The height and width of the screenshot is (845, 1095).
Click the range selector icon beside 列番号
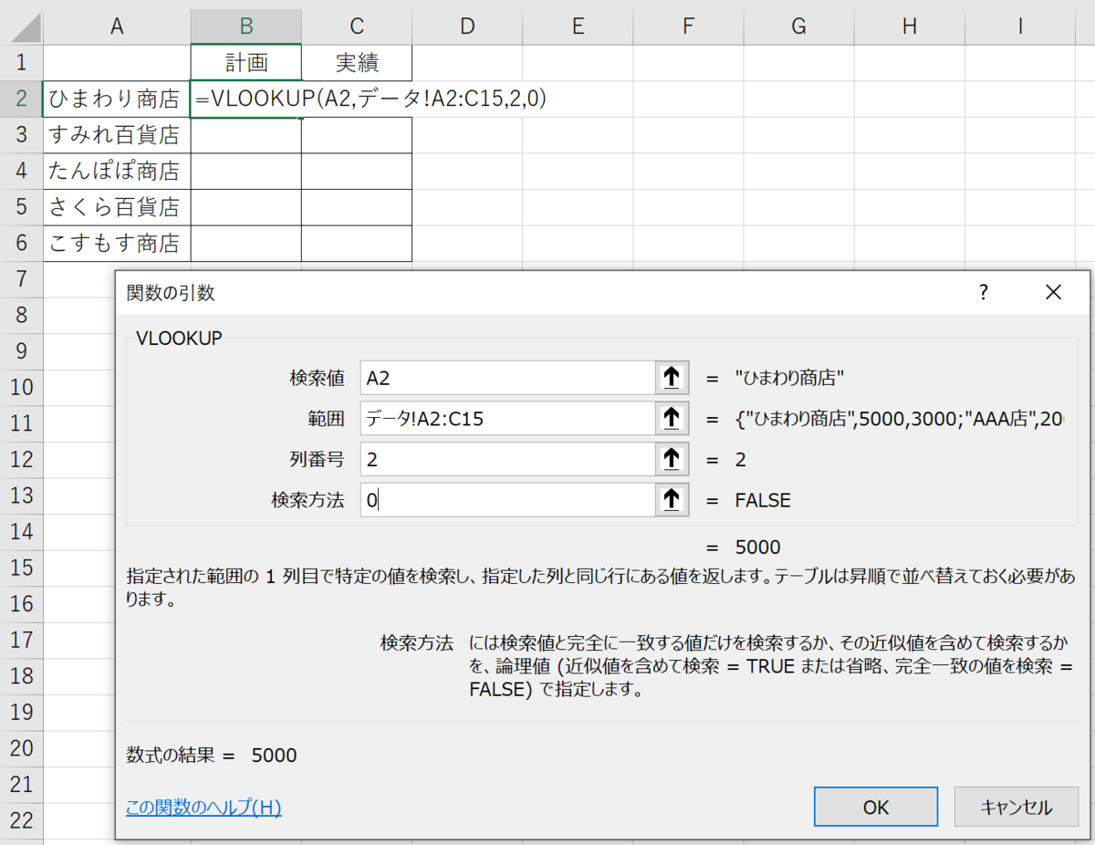coord(672,458)
